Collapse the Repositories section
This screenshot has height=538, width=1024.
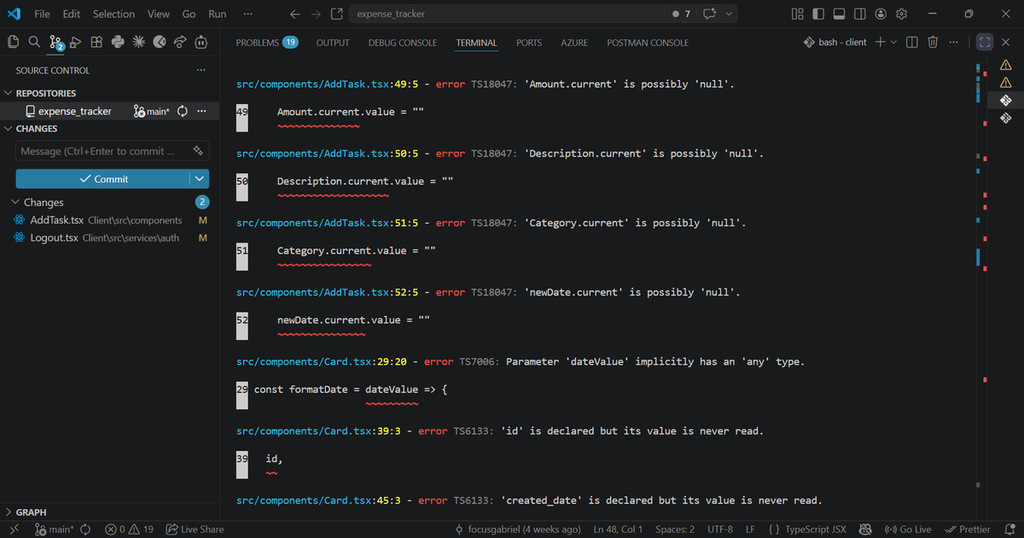[46, 93]
